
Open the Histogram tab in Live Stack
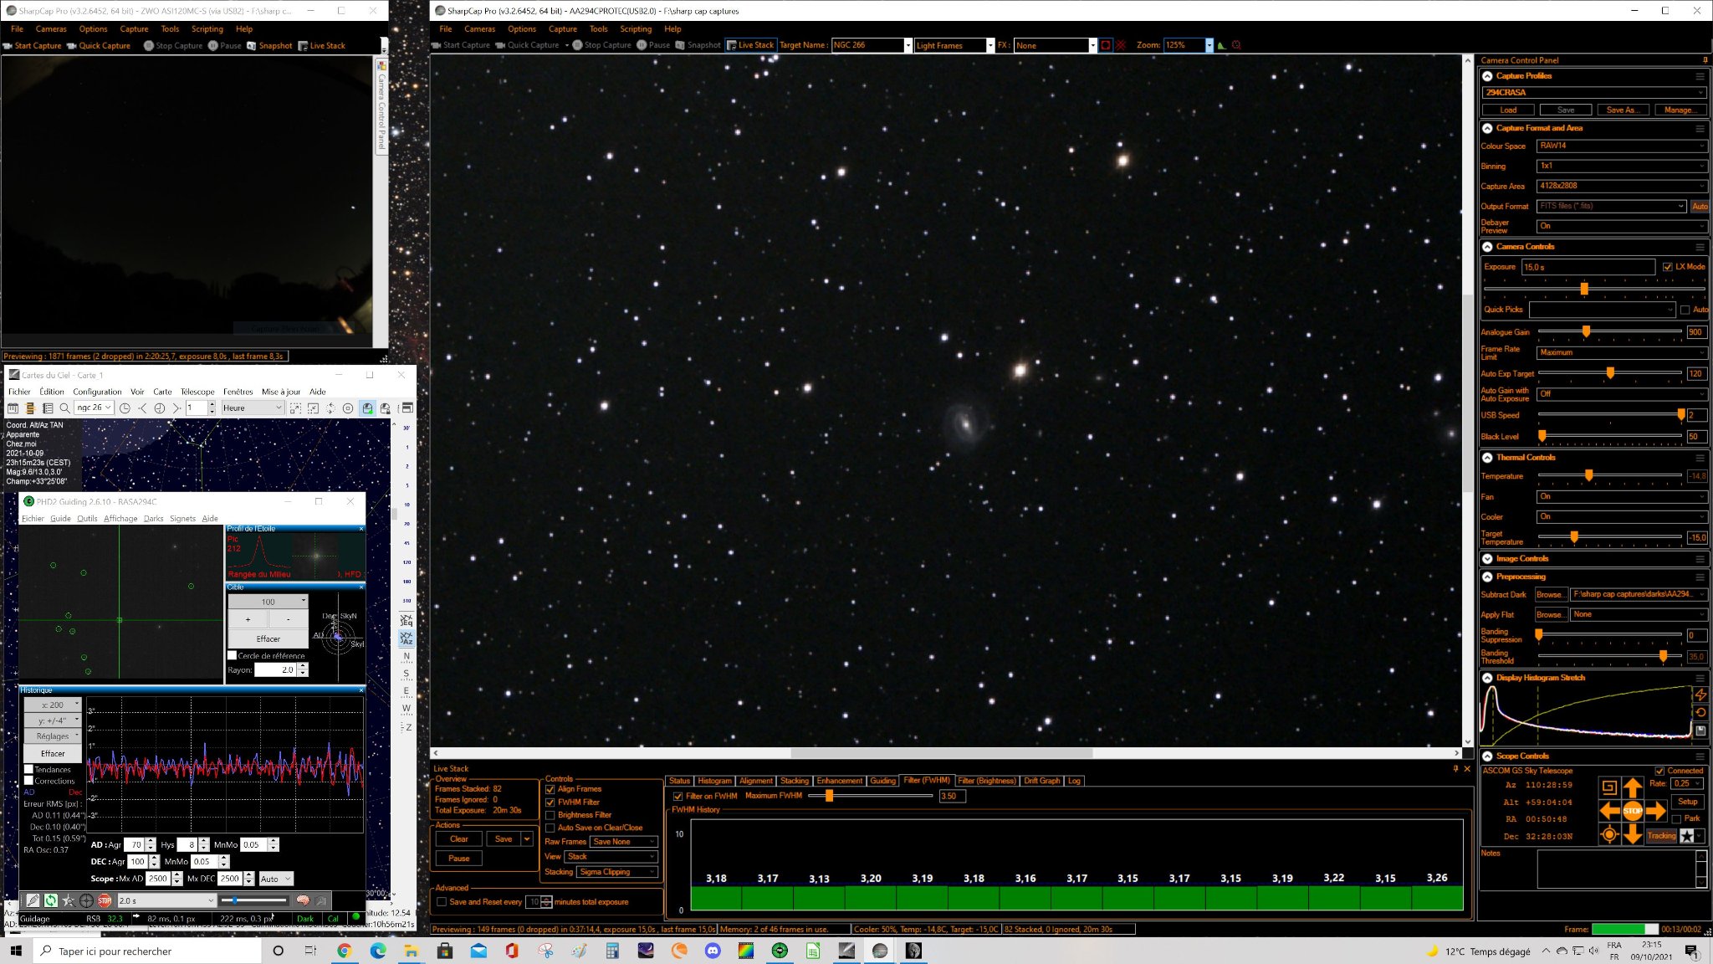coord(714,781)
